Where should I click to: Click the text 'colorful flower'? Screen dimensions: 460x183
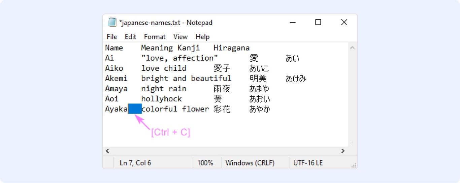coord(175,109)
